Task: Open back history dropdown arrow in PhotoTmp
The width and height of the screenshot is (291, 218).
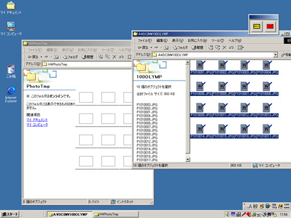Action: coord(41,57)
